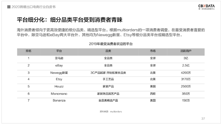Select the 西欧 market cell
Image resolution: width=221 pixels, height=124 pixels.
(x=153, y=94)
